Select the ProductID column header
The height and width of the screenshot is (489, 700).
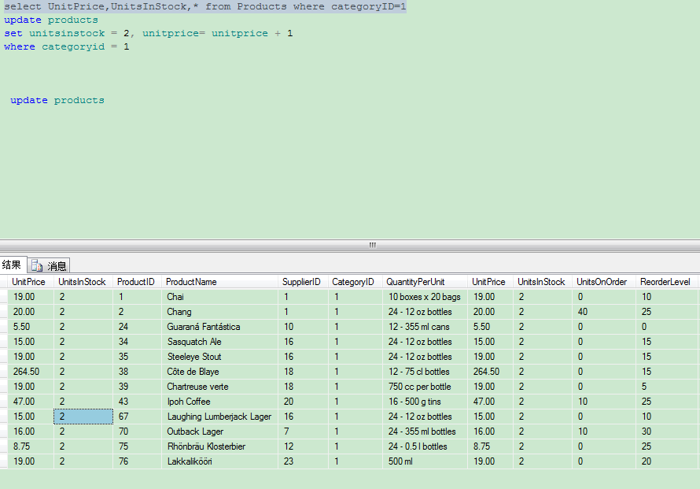pos(137,282)
